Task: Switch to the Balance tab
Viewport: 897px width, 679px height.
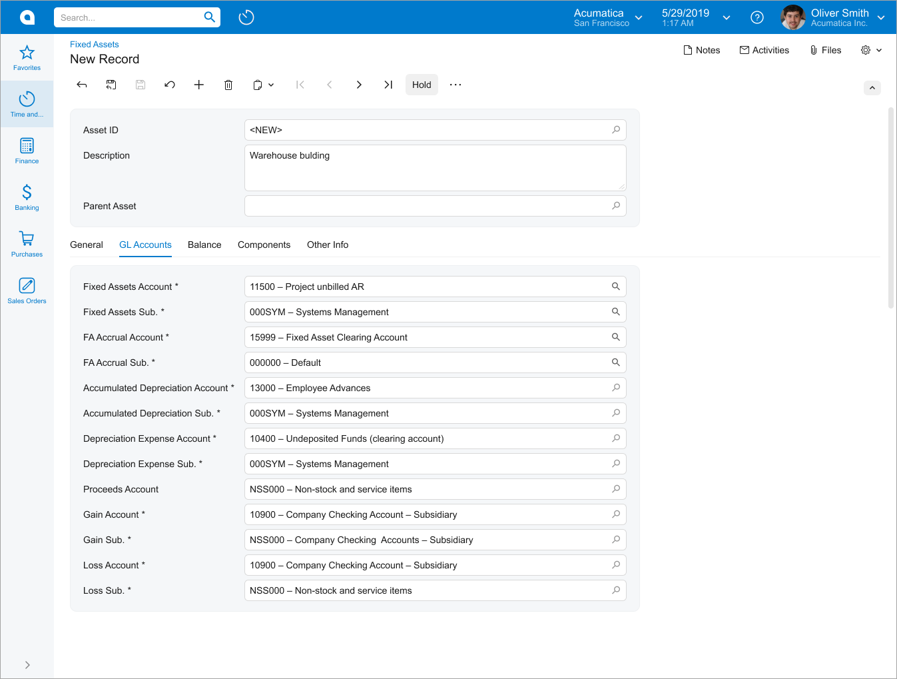Action: 204,245
